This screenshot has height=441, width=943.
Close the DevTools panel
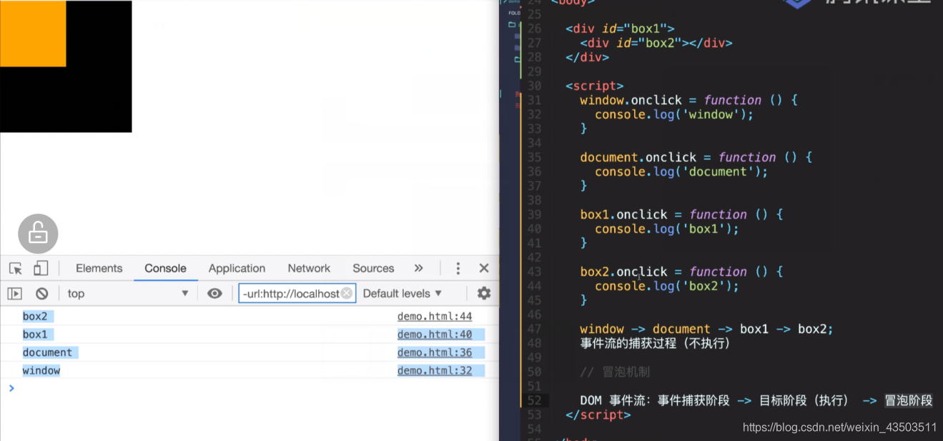click(x=484, y=269)
